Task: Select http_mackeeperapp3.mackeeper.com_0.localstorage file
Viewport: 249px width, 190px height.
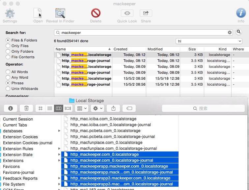Action: coord(120,178)
